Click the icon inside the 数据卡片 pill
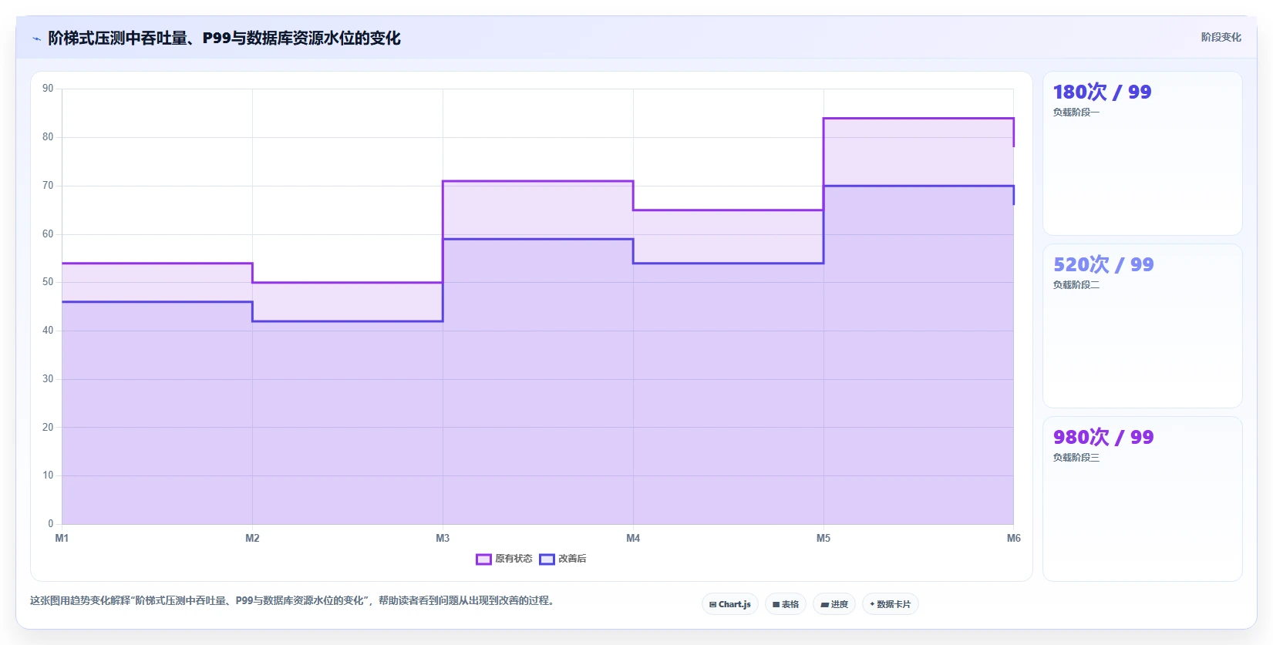 click(872, 604)
